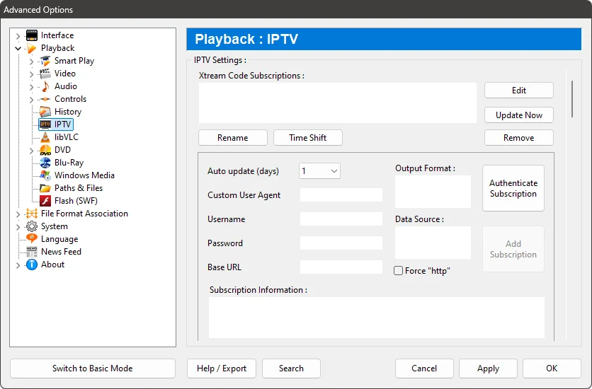
Task: Expand the File Format Association node
Action: 18,214
